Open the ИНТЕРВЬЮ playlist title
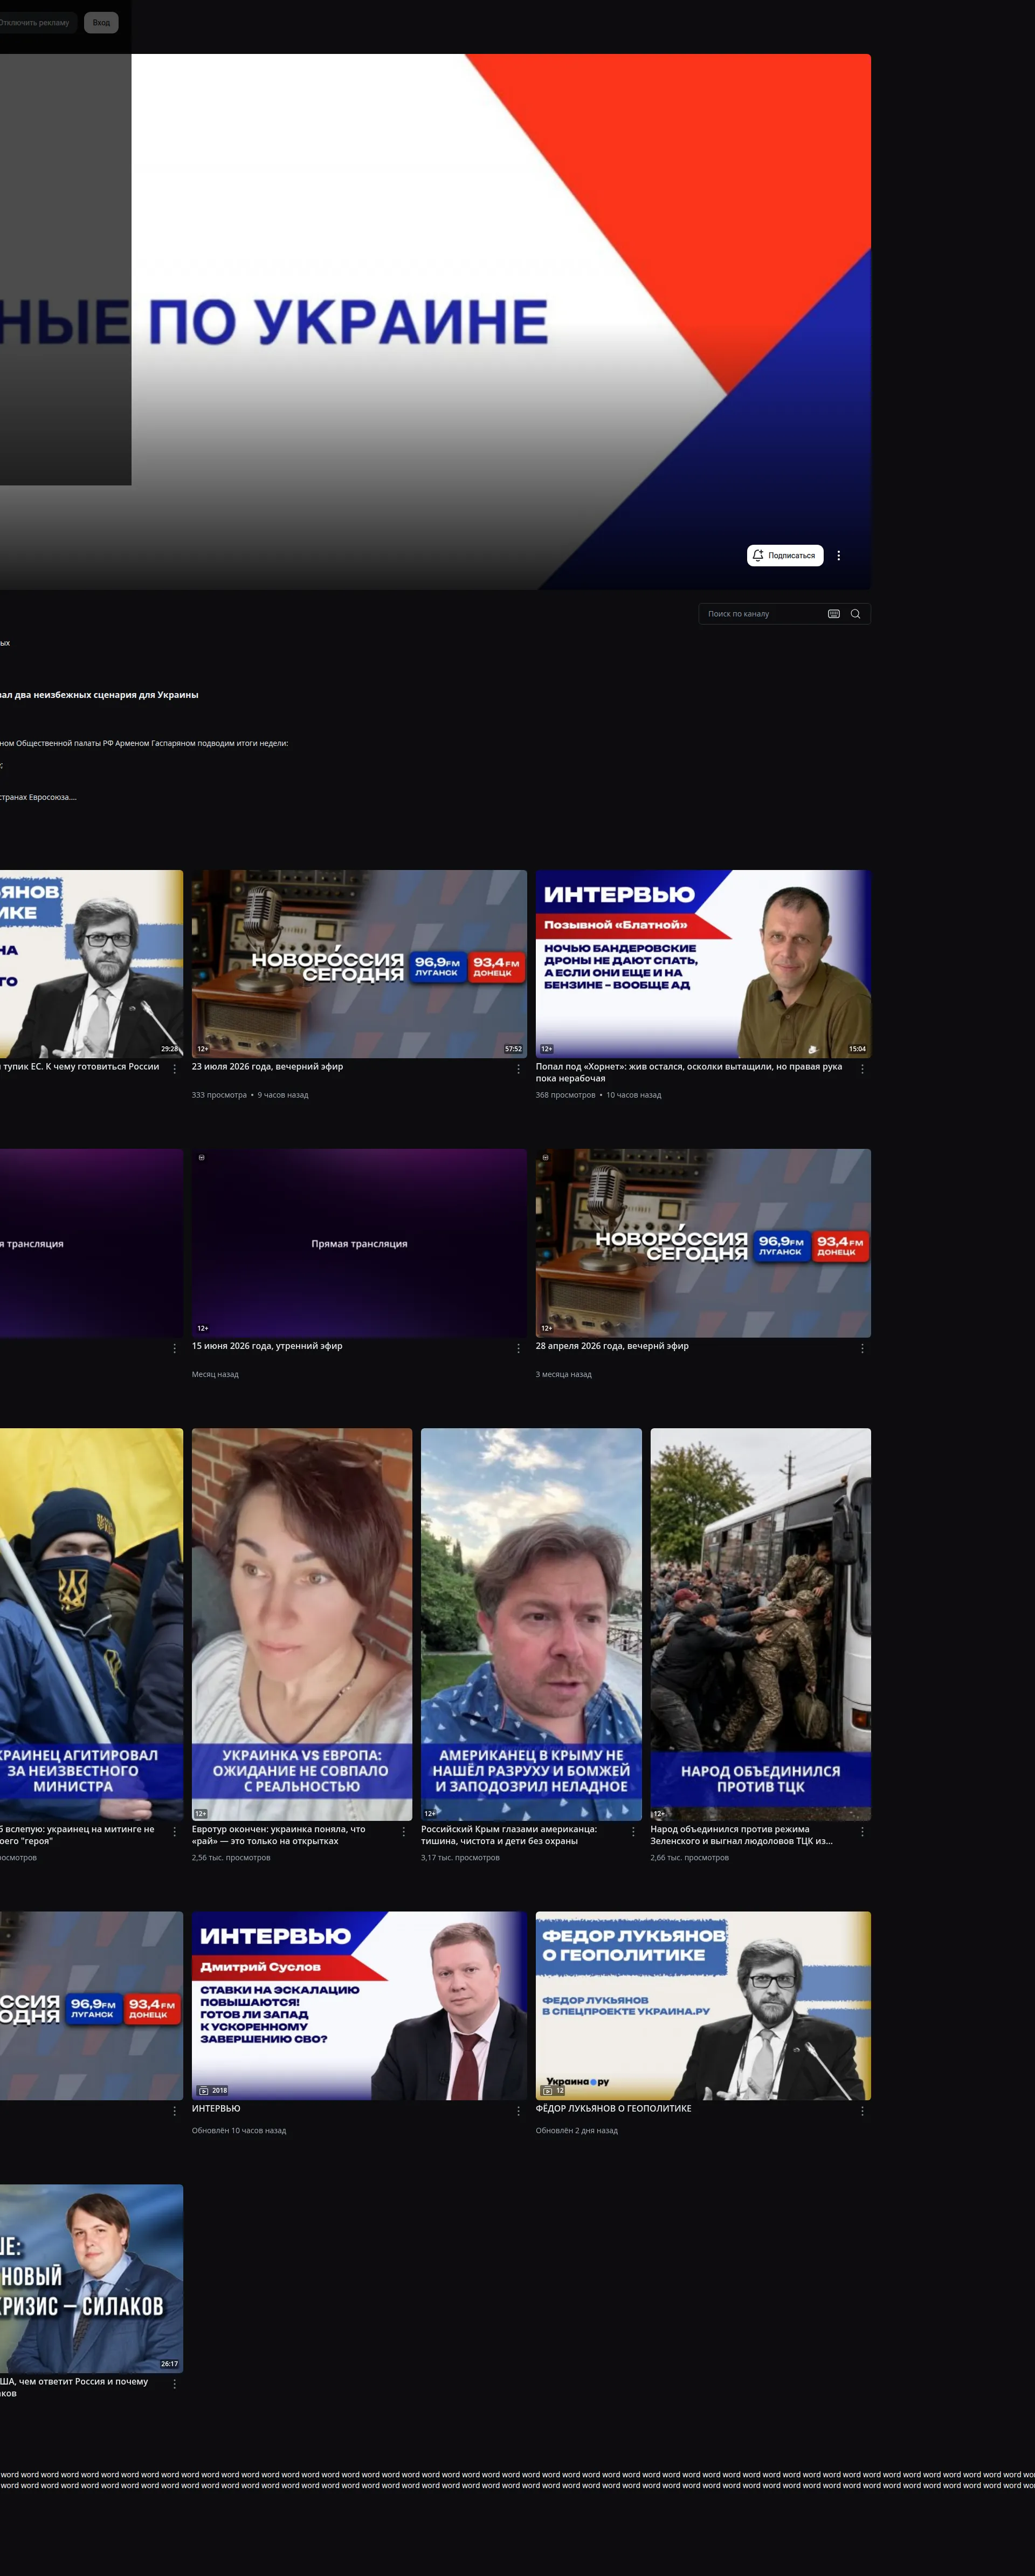The width and height of the screenshot is (1035, 2576). click(216, 2108)
